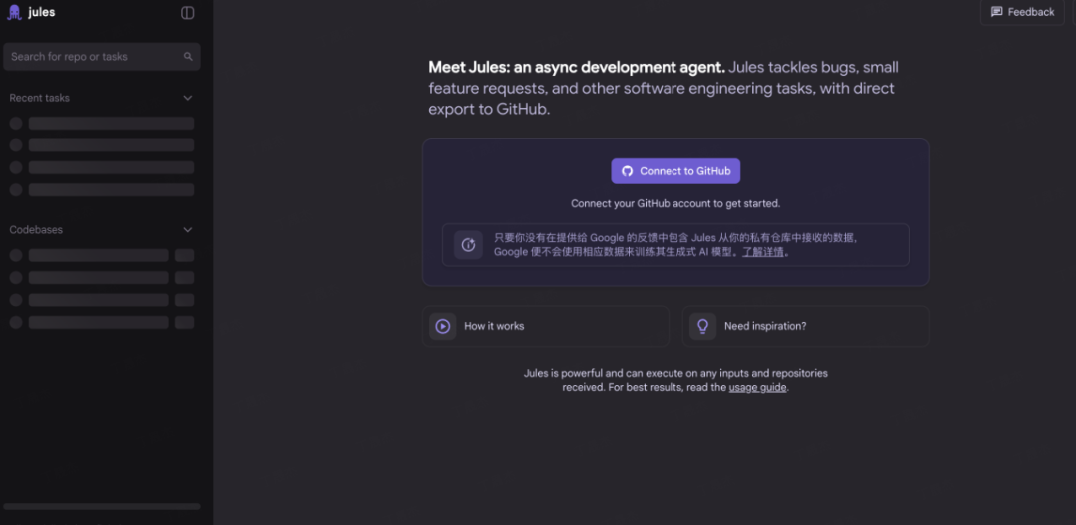Click the Need inspiration lightbulb icon
The height and width of the screenshot is (525, 1076).
(702, 326)
